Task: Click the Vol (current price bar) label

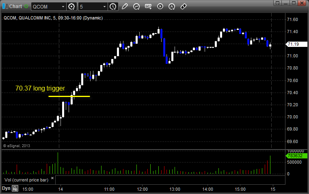Action: (x=26, y=180)
